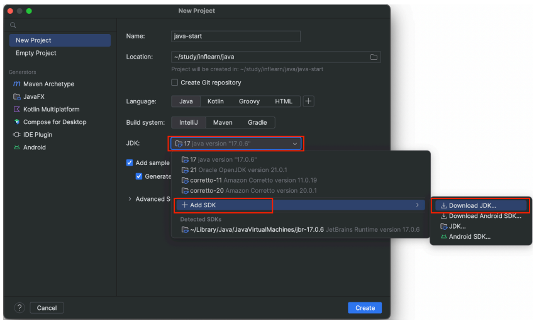Click the Name input field
The image size is (539, 325).
236,36
